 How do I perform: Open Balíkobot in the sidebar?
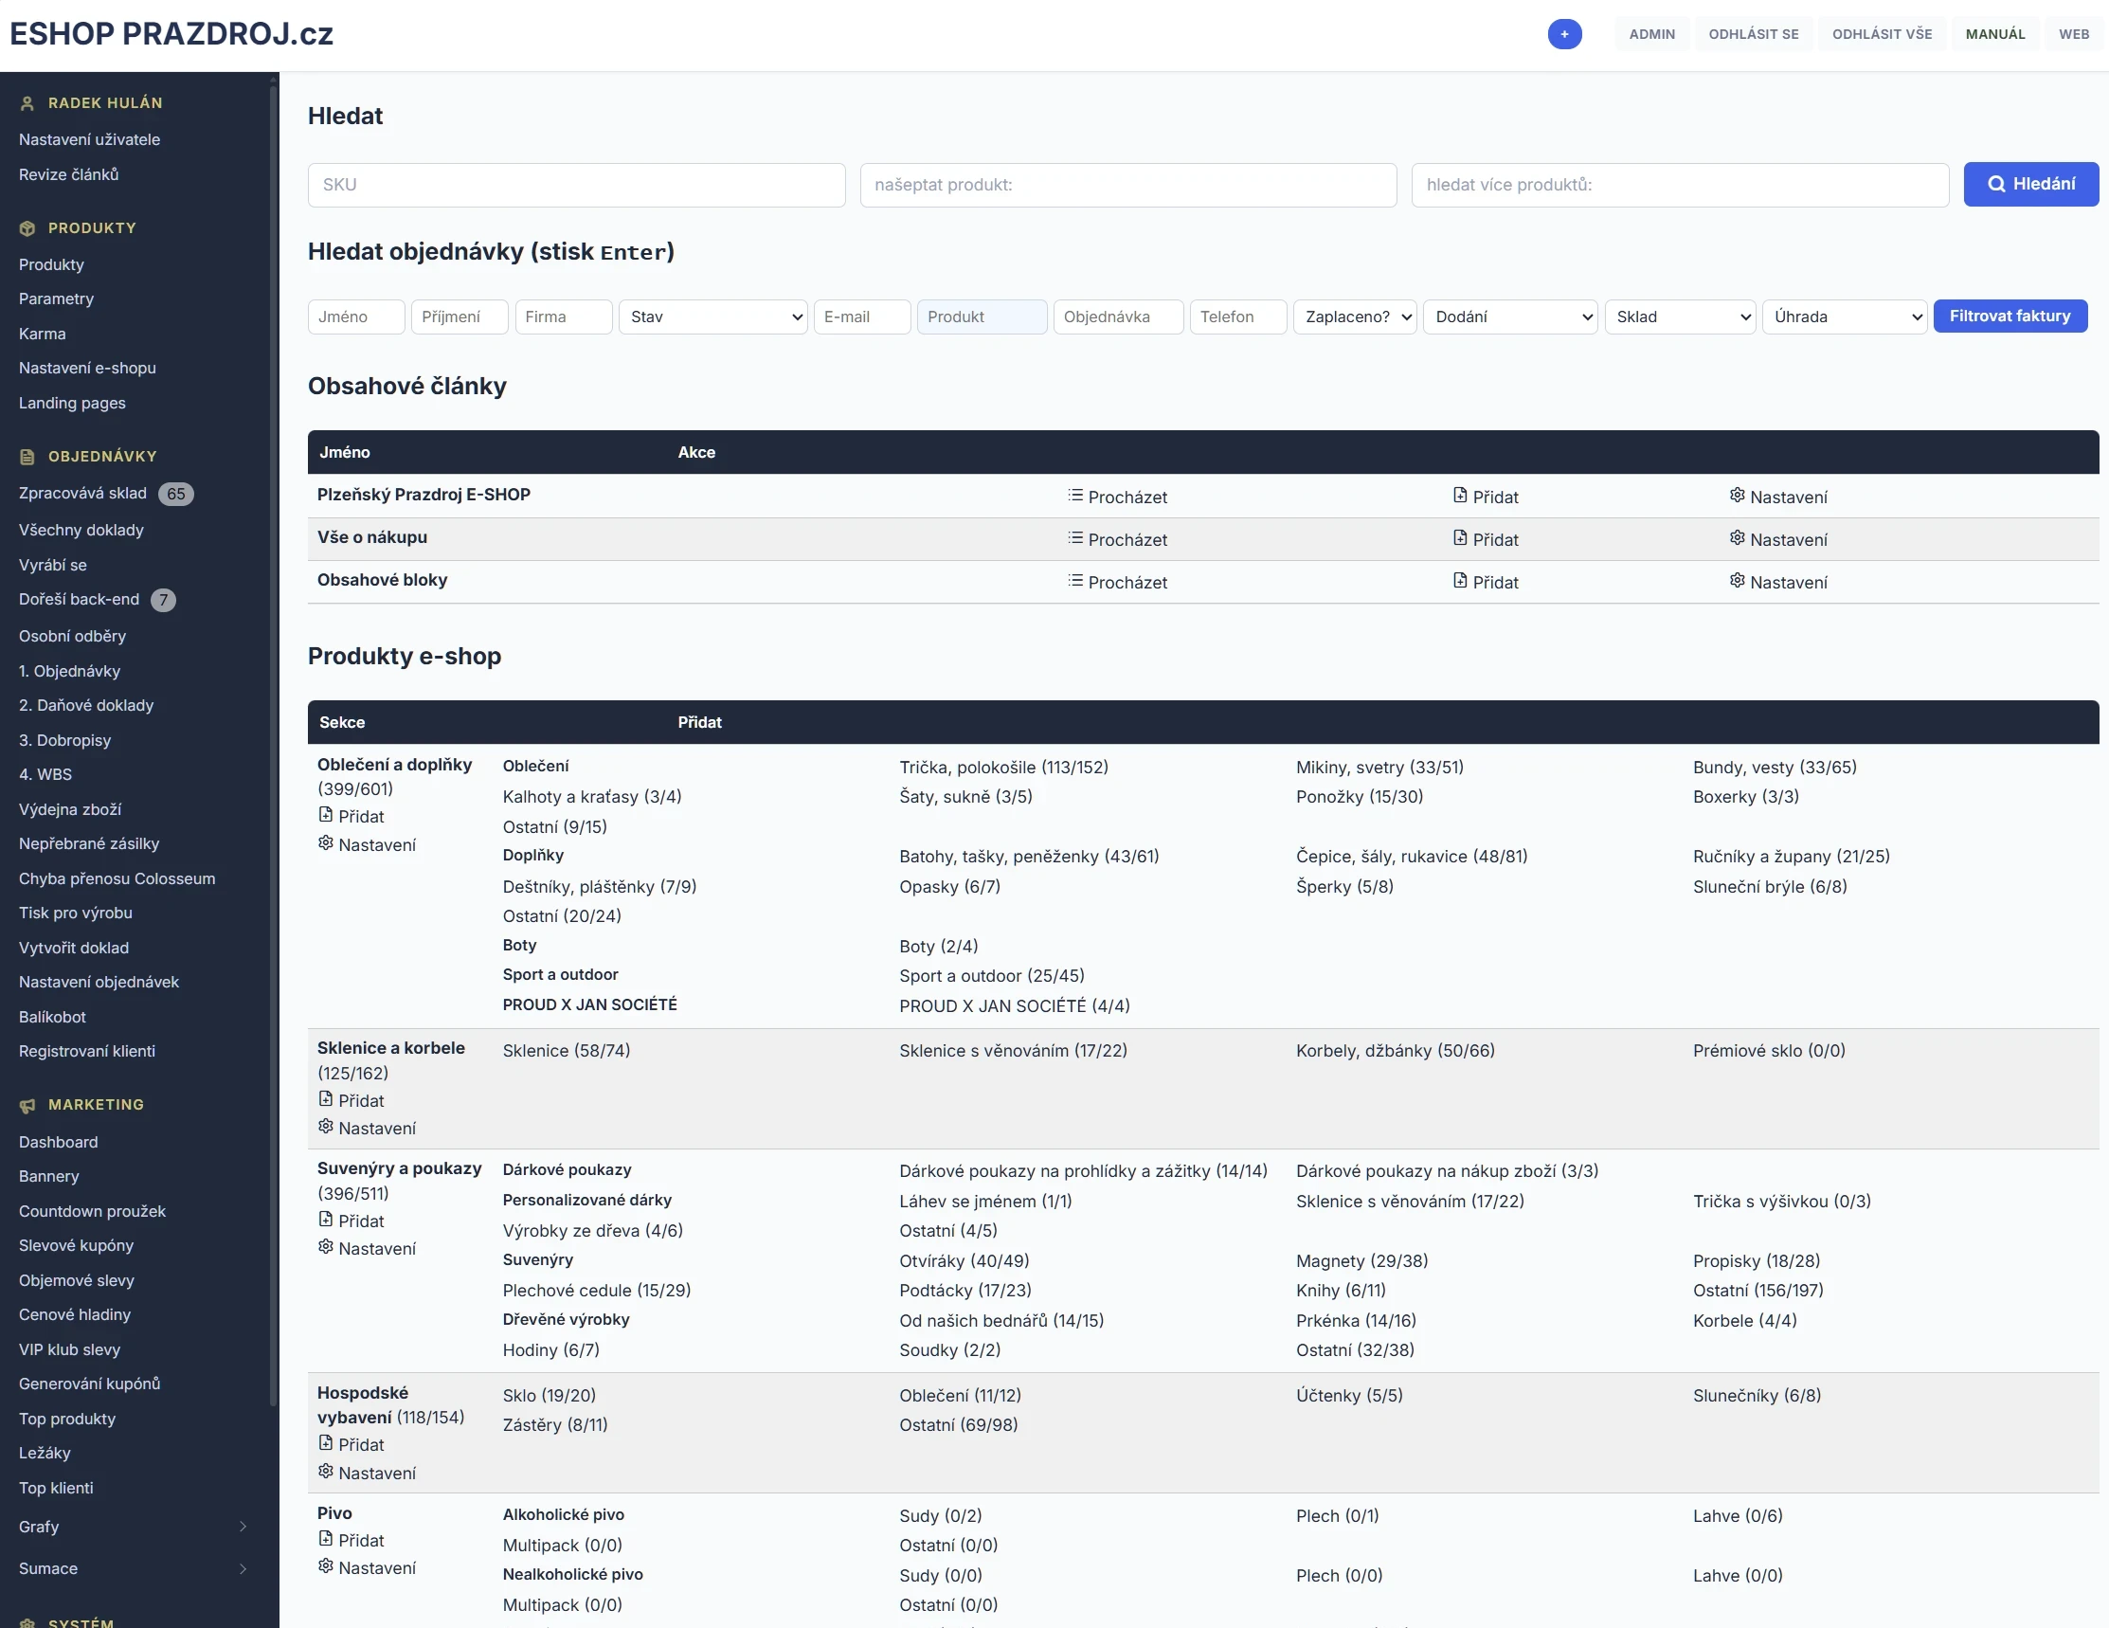tap(52, 1017)
